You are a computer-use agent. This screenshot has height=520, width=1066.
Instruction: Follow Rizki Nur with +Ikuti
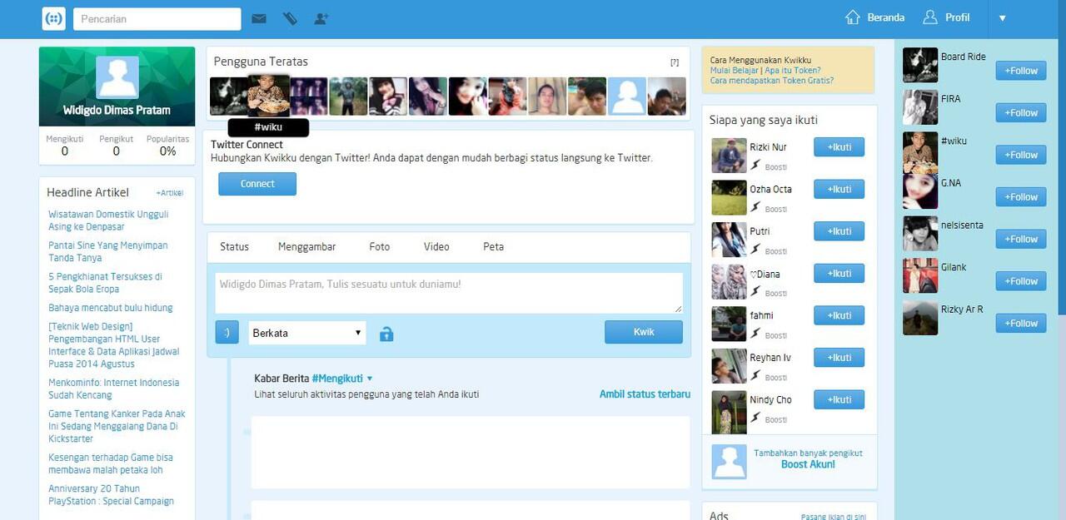(x=839, y=147)
